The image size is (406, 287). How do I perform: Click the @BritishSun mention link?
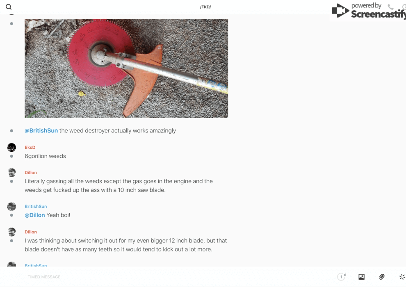pyautogui.click(x=41, y=131)
